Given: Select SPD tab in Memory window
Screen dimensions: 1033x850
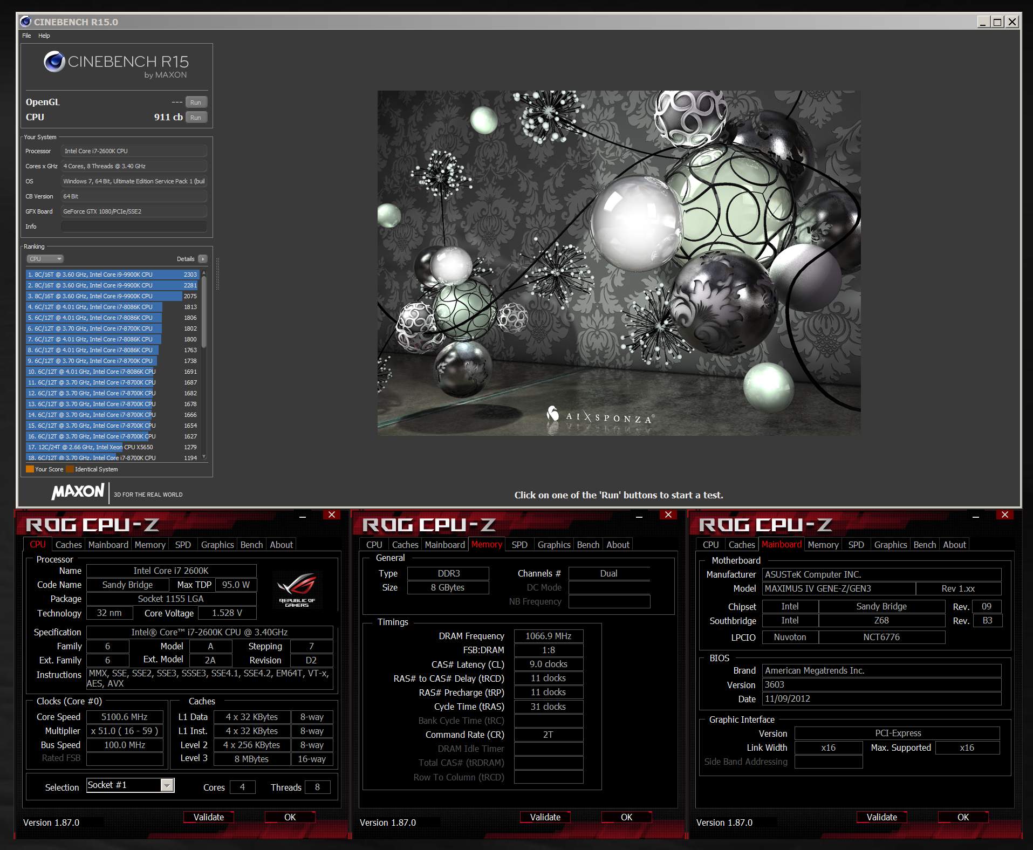Looking at the screenshot, I should (x=519, y=545).
